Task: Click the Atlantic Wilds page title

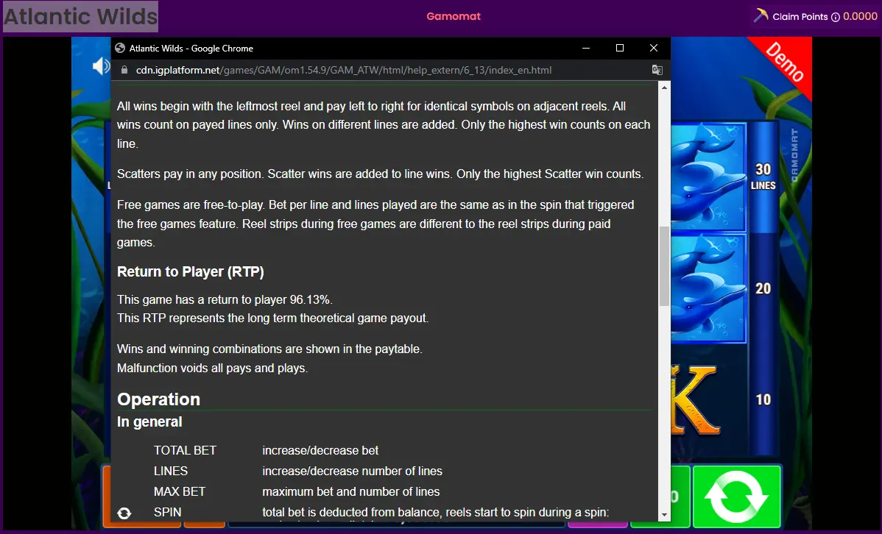Action: point(80,16)
